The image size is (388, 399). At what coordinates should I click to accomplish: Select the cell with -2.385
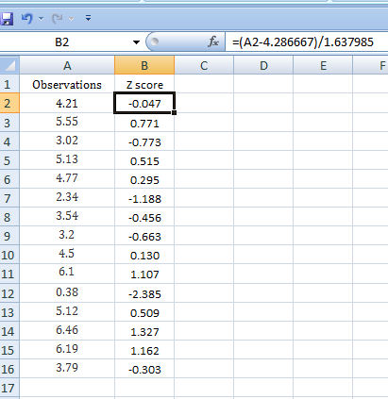144,292
